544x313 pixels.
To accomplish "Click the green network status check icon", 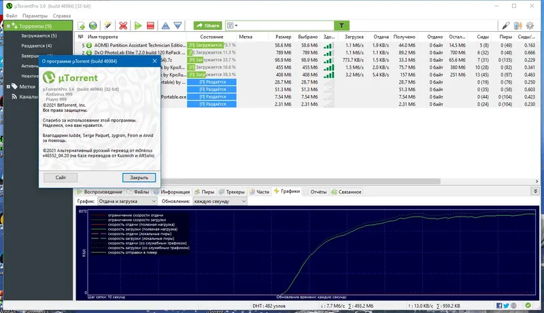I will pos(528,306).
